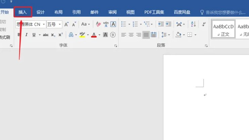This screenshot has height=140, width=249.
Task: Click the borders icon
Action: [190, 35]
